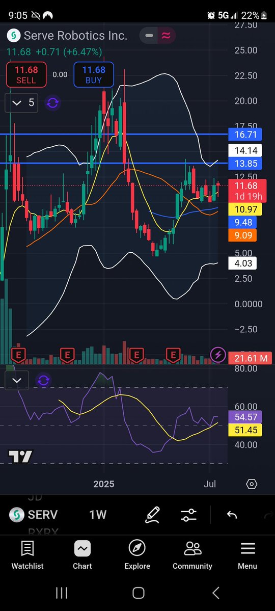
Task: Tap the 14.14 upper band value label
Action: point(245,150)
